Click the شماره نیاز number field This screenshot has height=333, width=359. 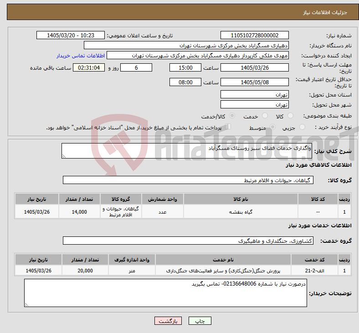[254, 36]
